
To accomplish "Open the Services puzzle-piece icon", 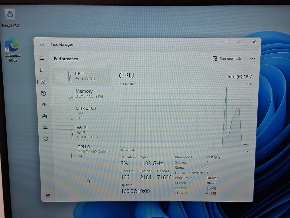I will point(46,139).
